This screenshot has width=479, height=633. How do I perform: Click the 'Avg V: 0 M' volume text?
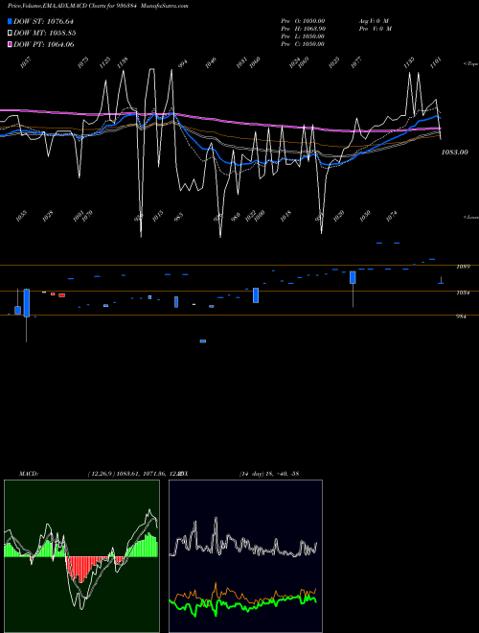pos(374,21)
